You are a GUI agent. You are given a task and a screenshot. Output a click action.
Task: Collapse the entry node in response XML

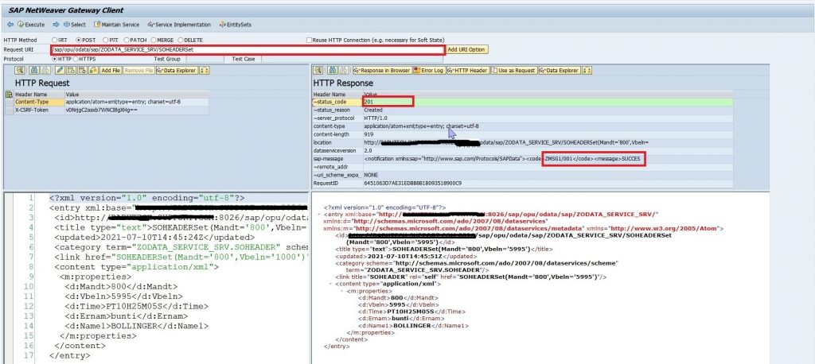pos(318,214)
